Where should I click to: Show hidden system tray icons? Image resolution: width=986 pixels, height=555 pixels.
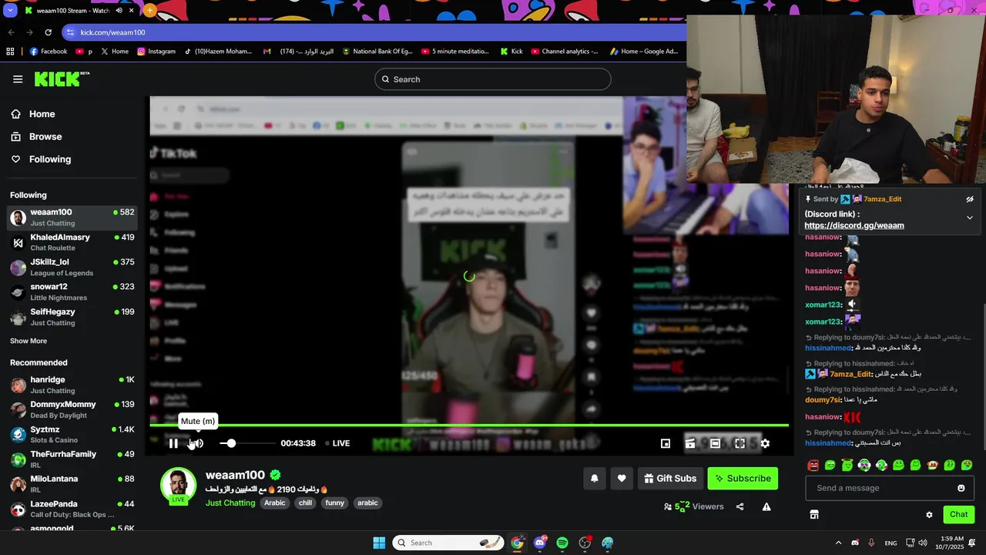pos(838,543)
